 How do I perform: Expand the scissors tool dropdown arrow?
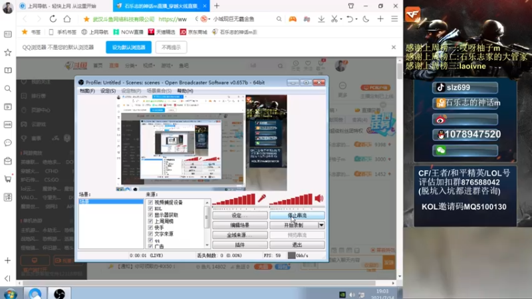(x=341, y=19)
